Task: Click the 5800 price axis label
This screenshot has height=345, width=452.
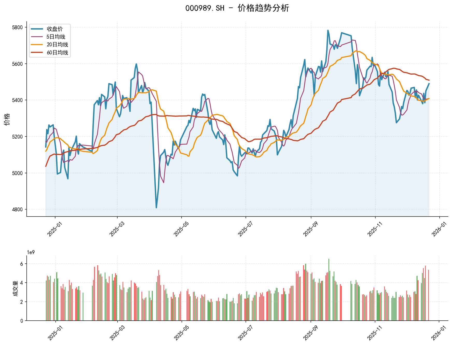Action: (17, 27)
